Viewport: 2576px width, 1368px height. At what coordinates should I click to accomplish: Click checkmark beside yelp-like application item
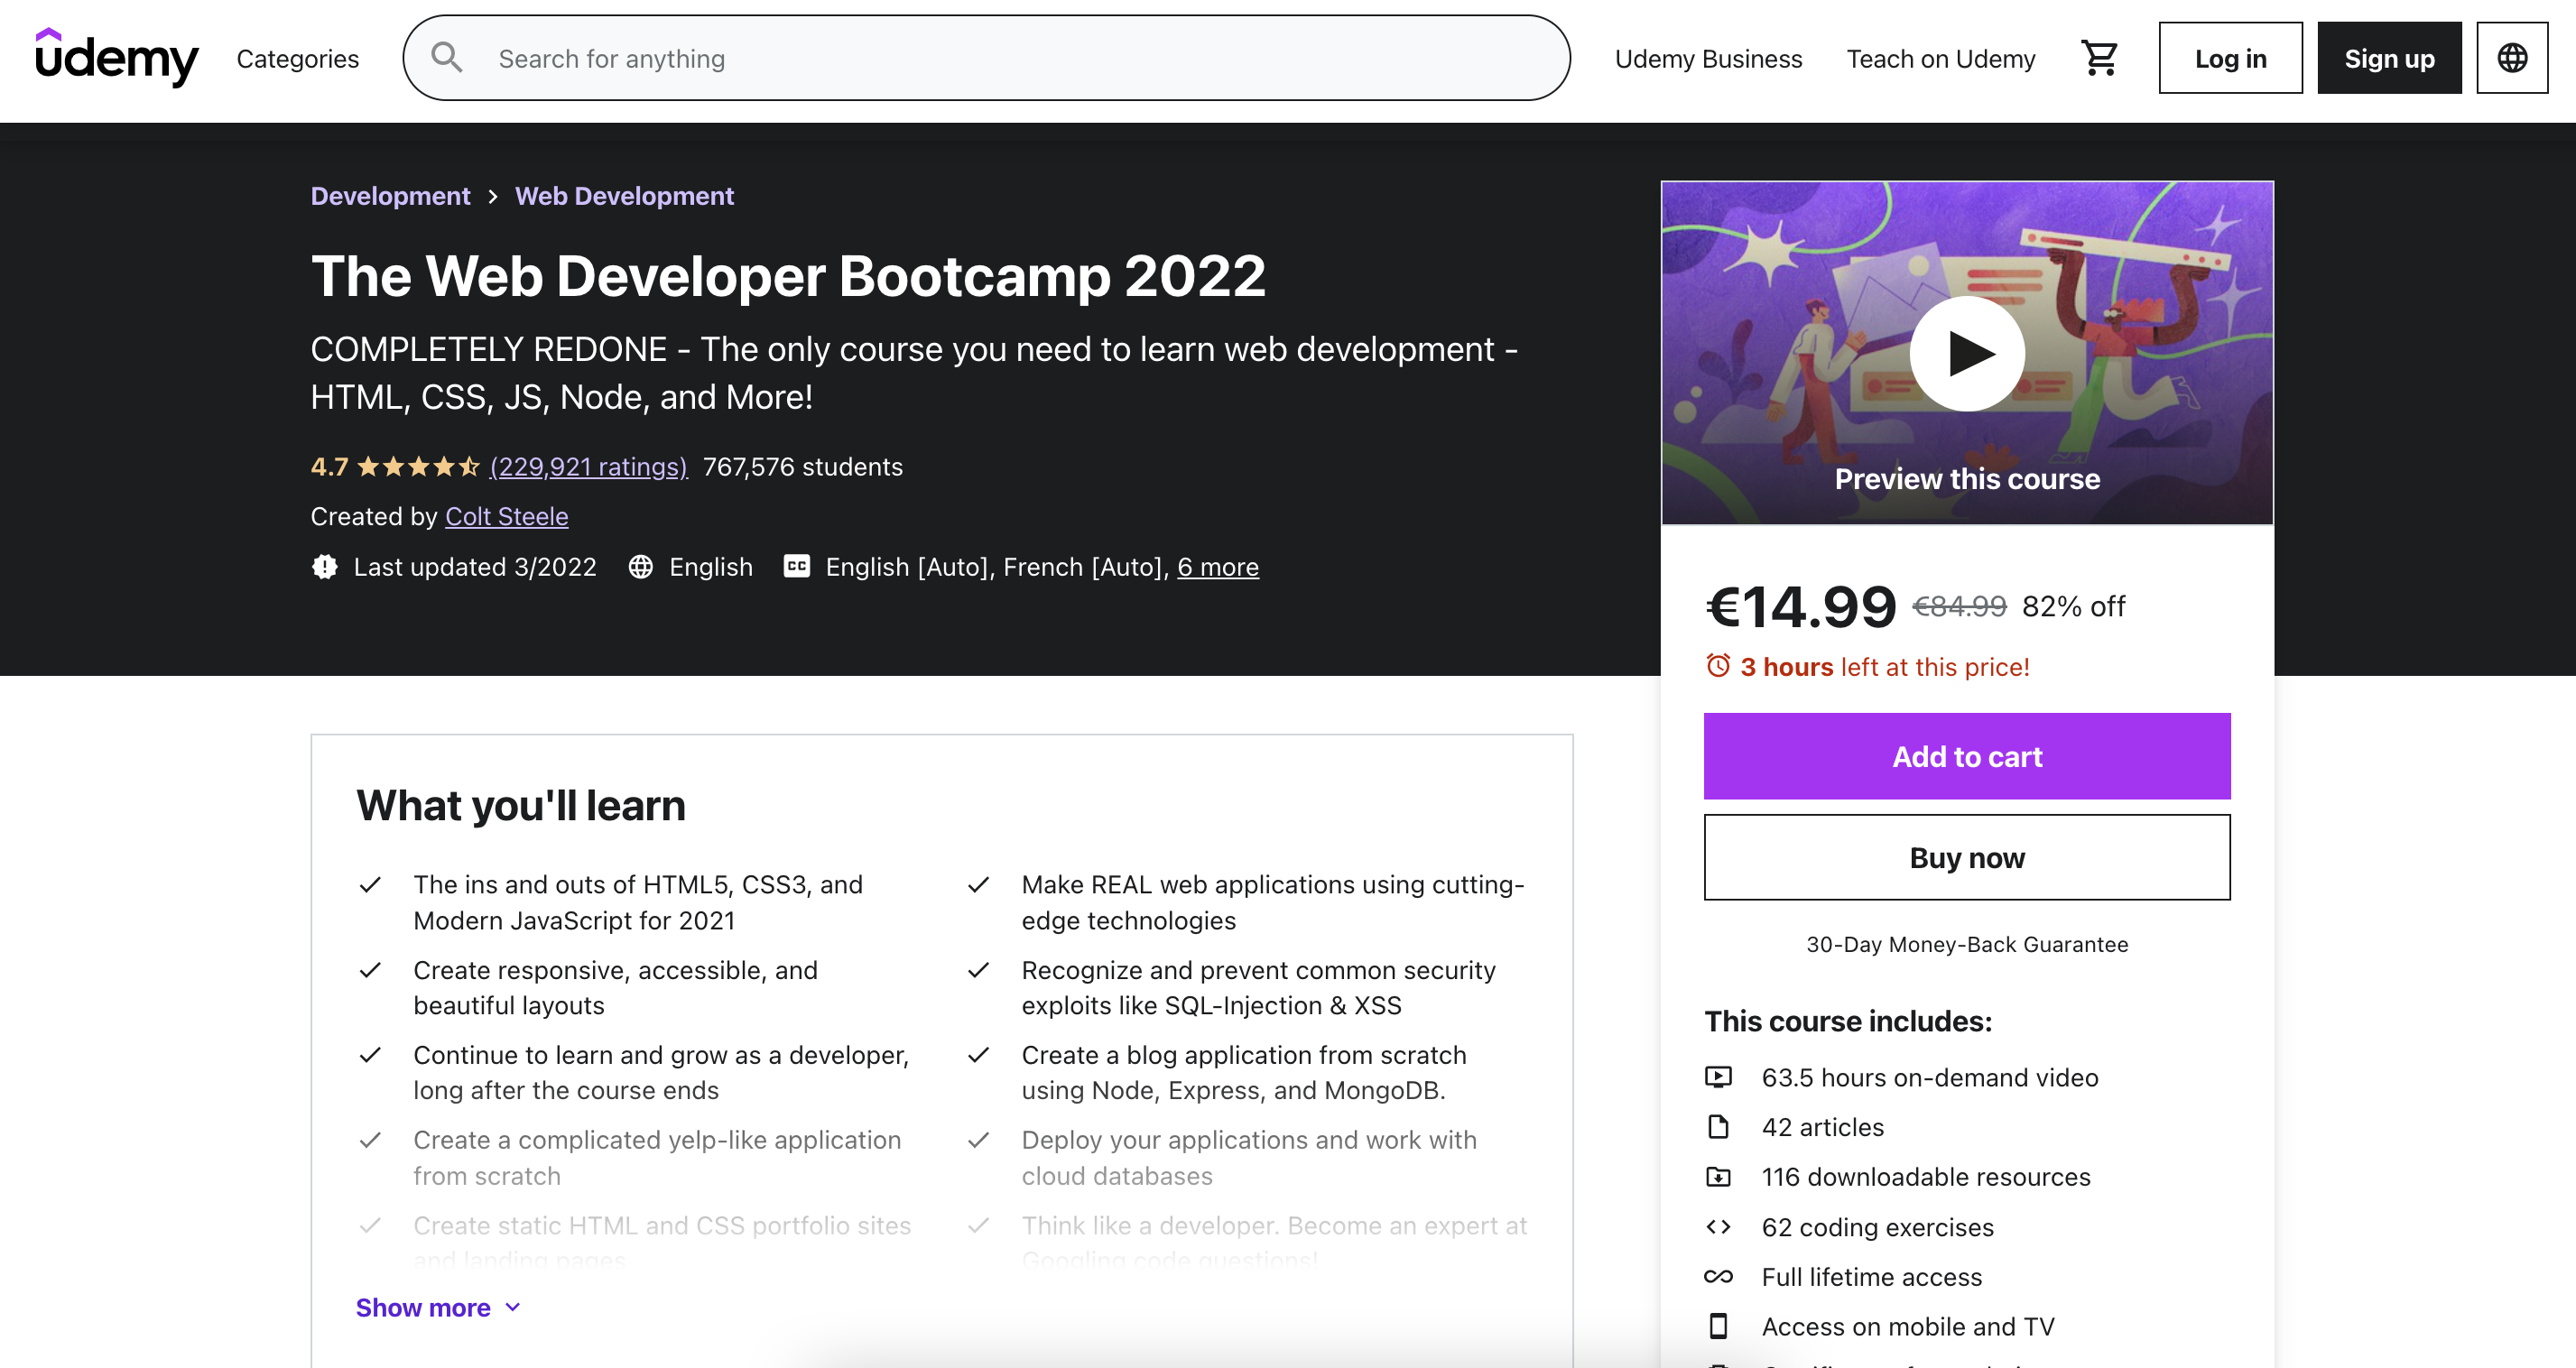pyautogui.click(x=370, y=1140)
